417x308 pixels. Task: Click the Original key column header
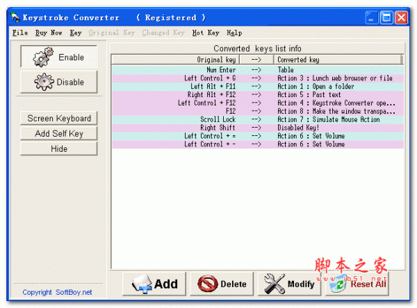pos(176,60)
